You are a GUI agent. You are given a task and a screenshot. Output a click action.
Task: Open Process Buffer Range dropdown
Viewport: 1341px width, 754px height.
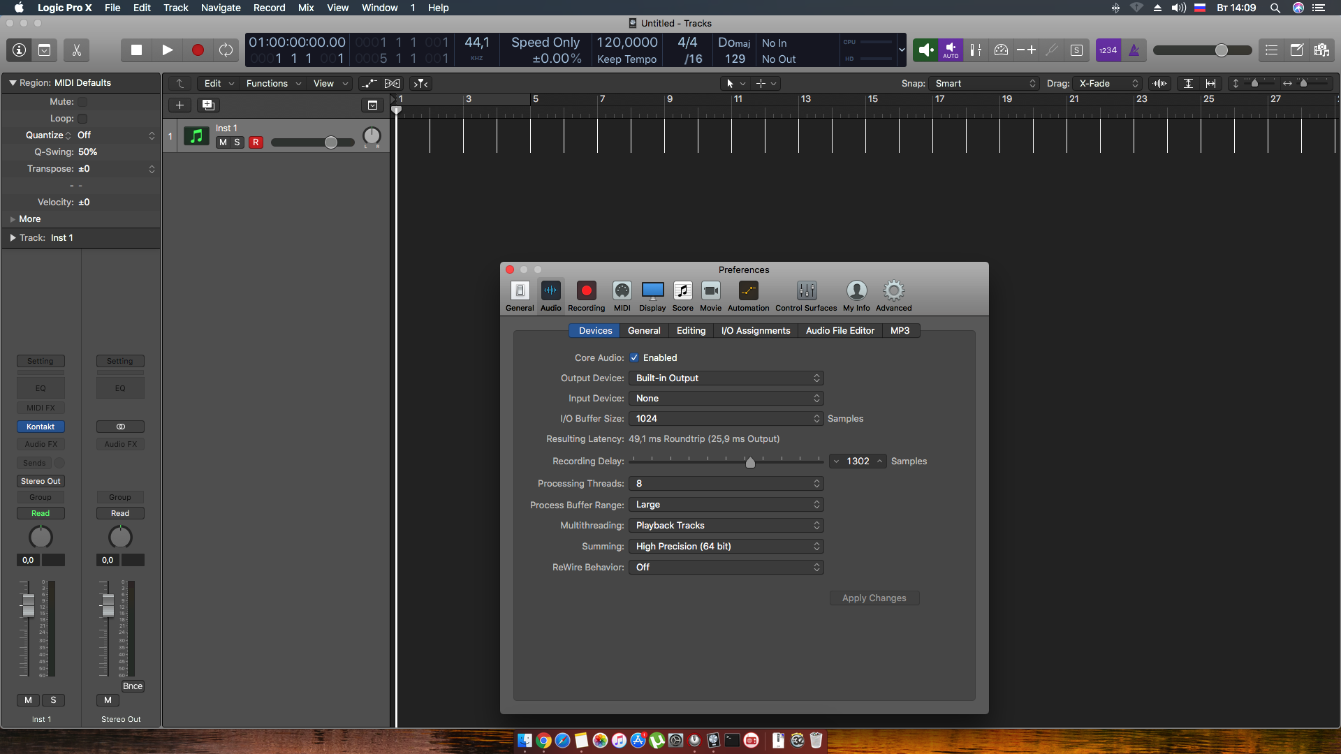click(x=726, y=505)
